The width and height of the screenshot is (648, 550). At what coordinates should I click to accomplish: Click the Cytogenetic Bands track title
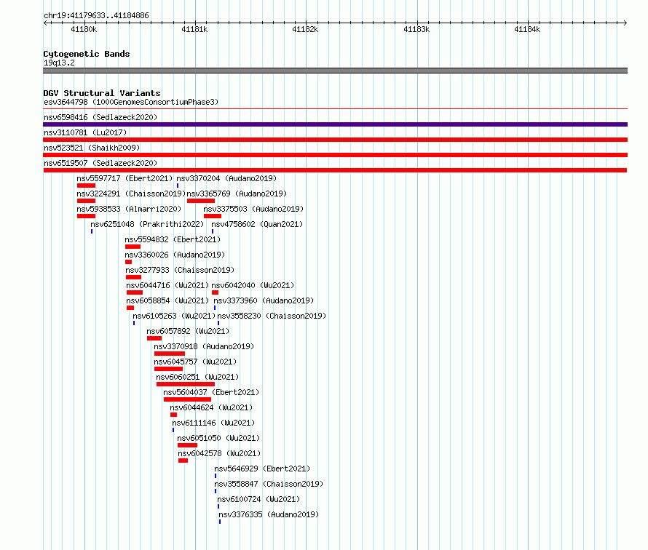pyautogui.click(x=87, y=54)
